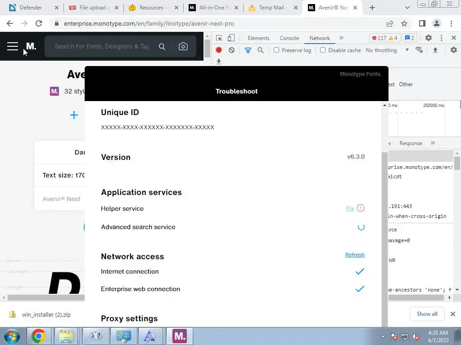Click the 2 issues badge in DevTools
The width and height of the screenshot is (461, 345).
click(410, 38)
